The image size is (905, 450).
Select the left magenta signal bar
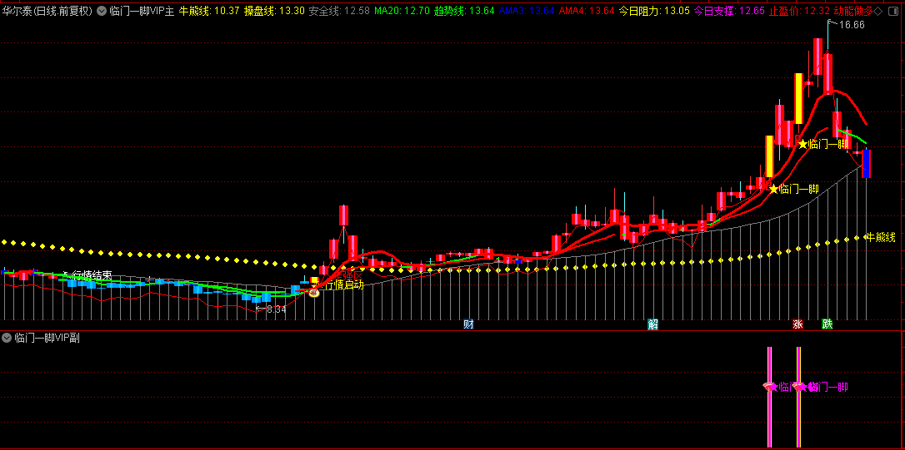click(x=769, y=397)
